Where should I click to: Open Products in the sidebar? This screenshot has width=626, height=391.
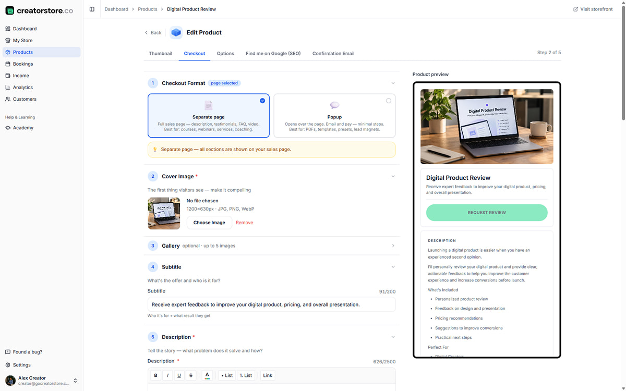point(42,52)
